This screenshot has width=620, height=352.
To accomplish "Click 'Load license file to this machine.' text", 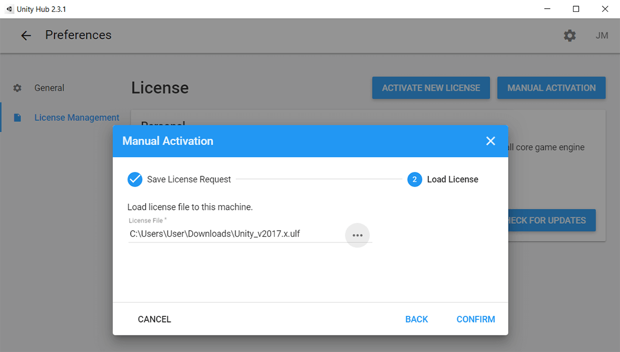I will point(190,207).
